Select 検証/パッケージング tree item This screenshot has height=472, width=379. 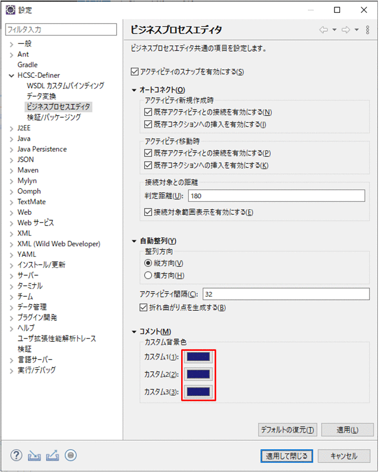coord(54,117)
